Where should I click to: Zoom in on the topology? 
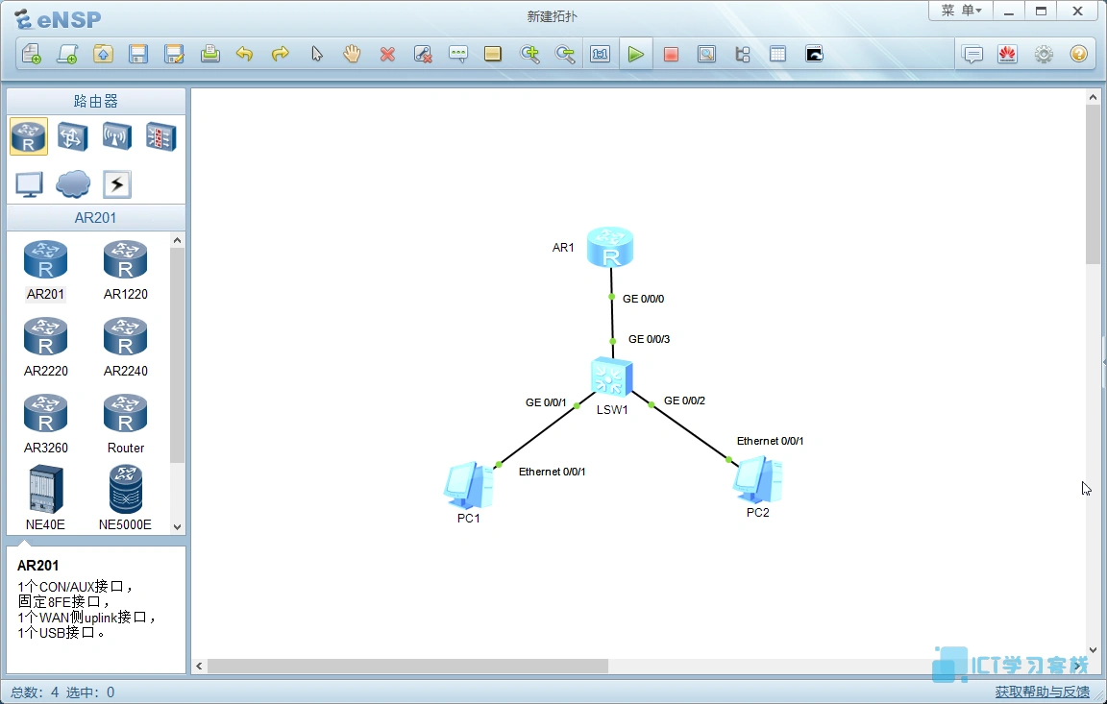[x=529, y=55]
